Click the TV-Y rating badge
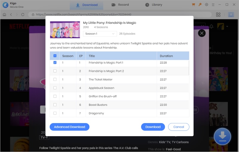 point(44,137)
